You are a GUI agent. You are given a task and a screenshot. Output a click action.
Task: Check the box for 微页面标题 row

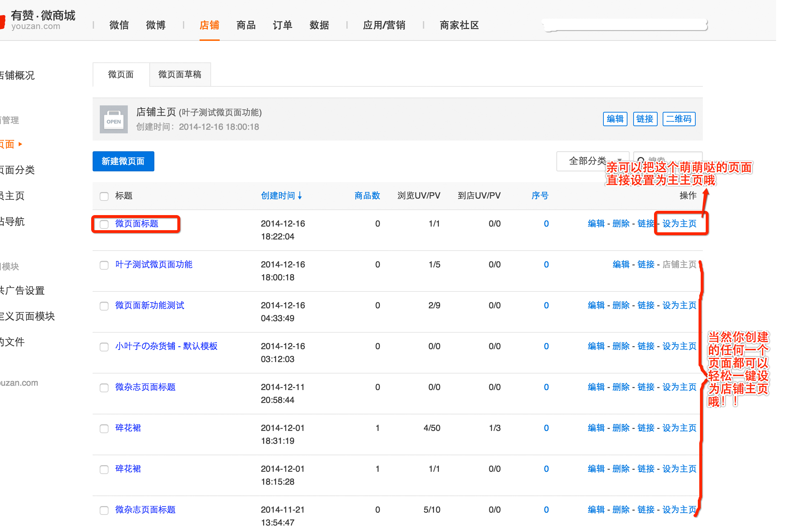[x=104, y=224]
